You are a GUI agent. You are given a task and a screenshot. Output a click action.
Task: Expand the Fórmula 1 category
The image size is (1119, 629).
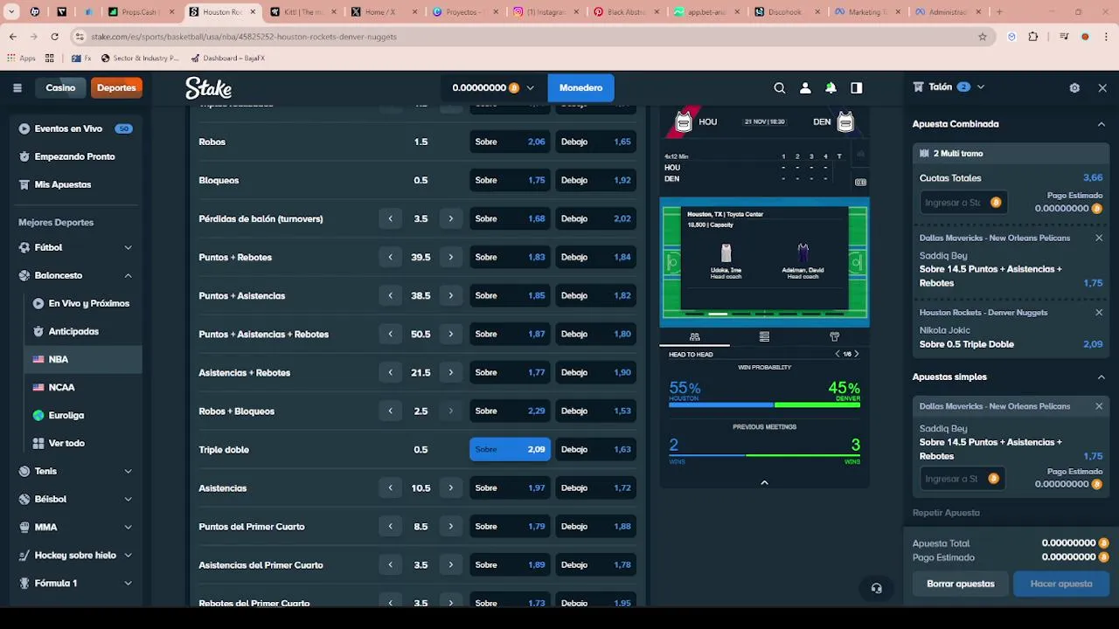128,583
